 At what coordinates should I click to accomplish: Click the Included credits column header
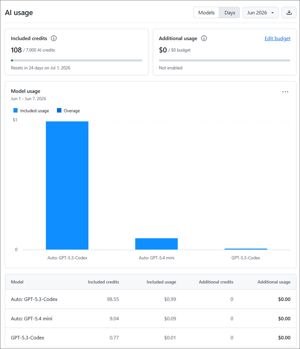point(103,282)
